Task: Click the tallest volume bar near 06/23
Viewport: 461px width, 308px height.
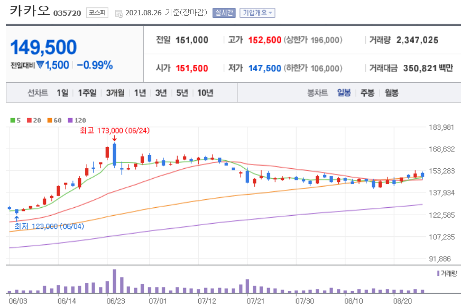Action: point(114,281)
